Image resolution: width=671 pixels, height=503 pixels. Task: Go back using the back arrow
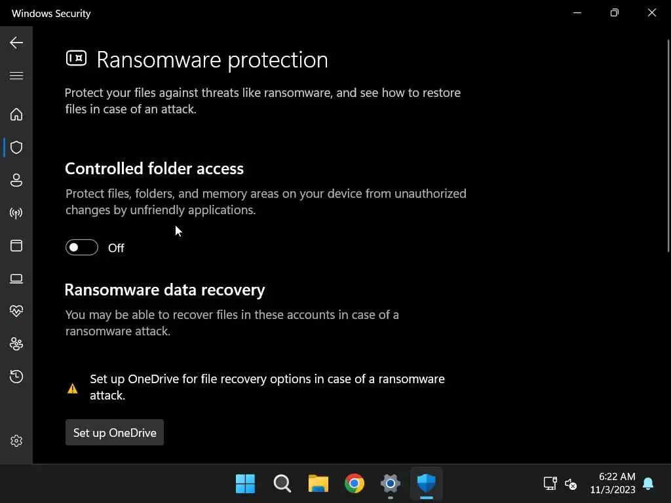coord(16,43)
